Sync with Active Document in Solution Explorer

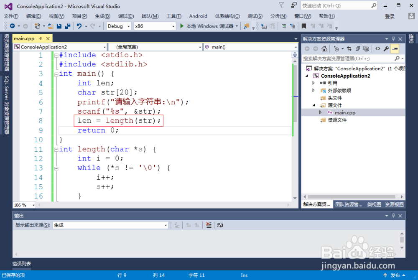coord(349,49)
